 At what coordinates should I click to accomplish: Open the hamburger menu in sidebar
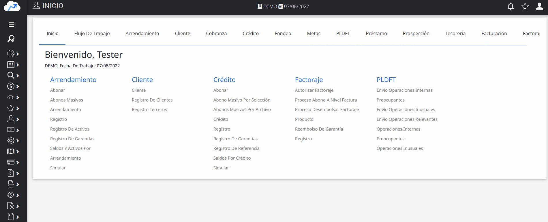click(11, 25)
